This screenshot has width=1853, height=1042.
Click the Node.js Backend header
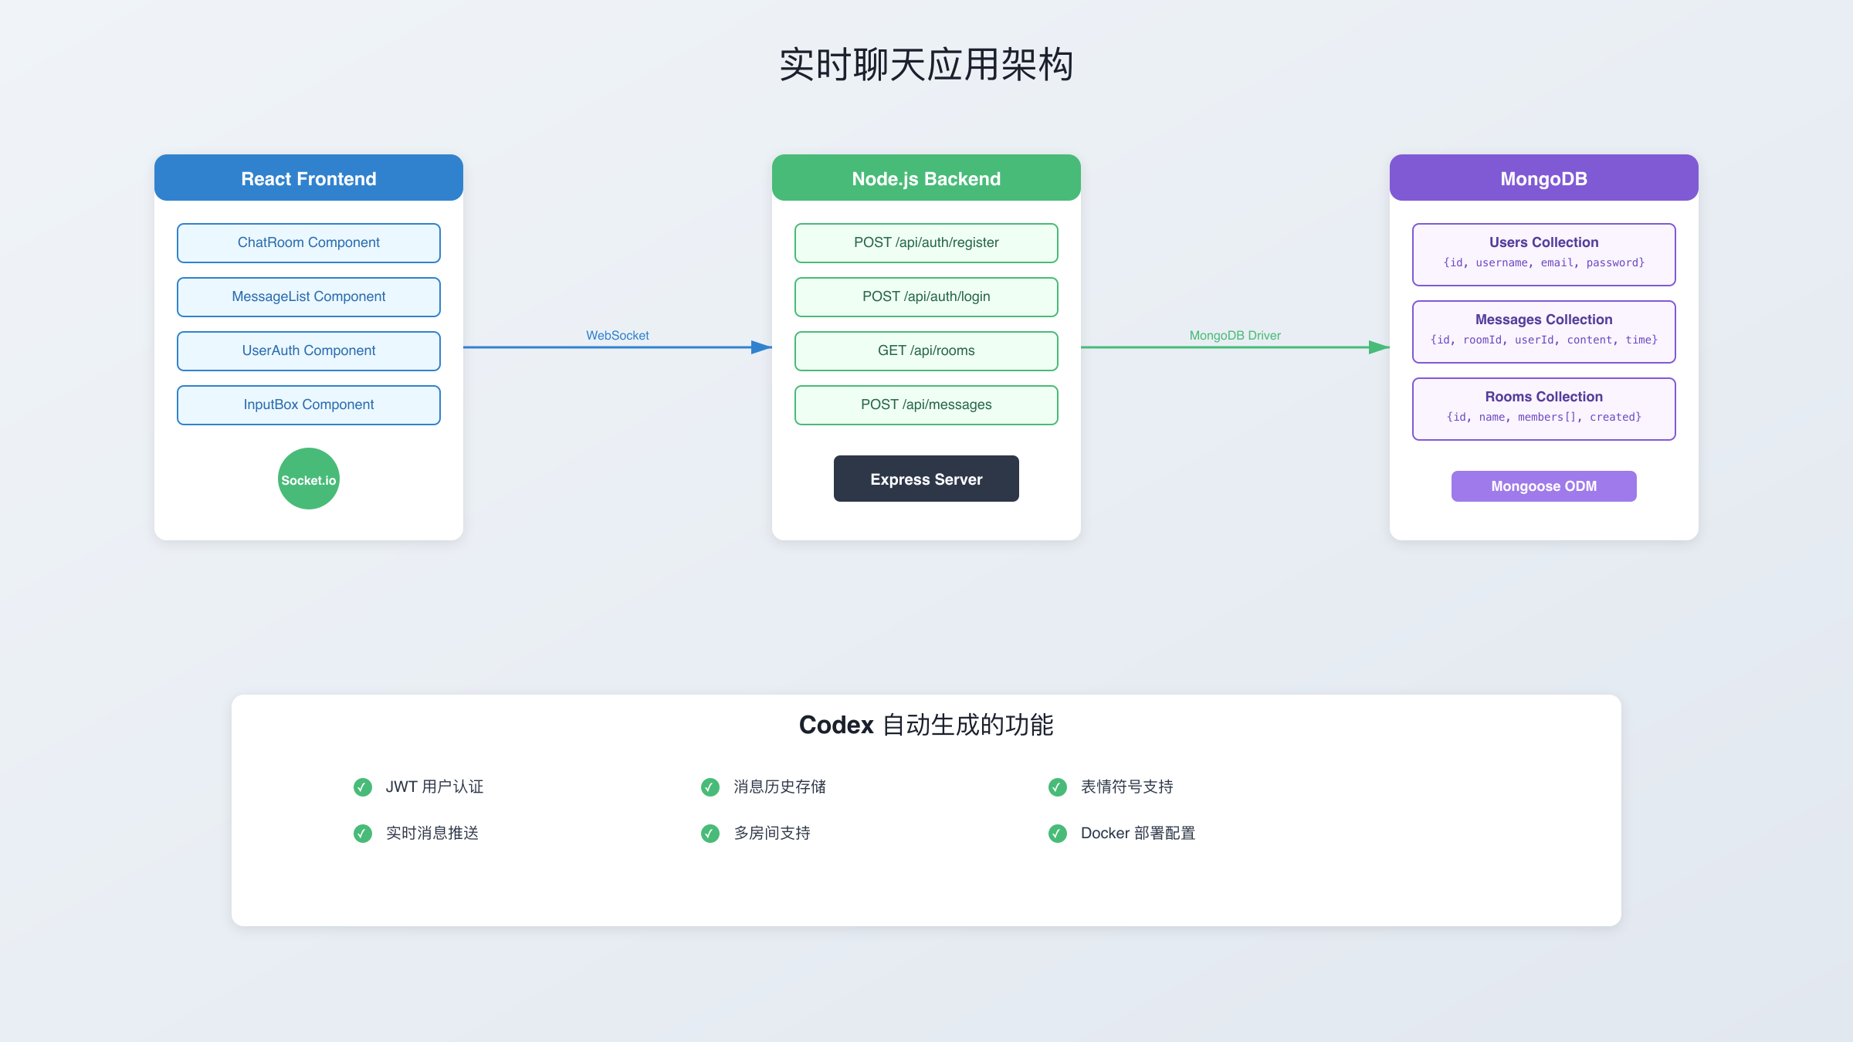pyautogui.click(x=926, y=178)
